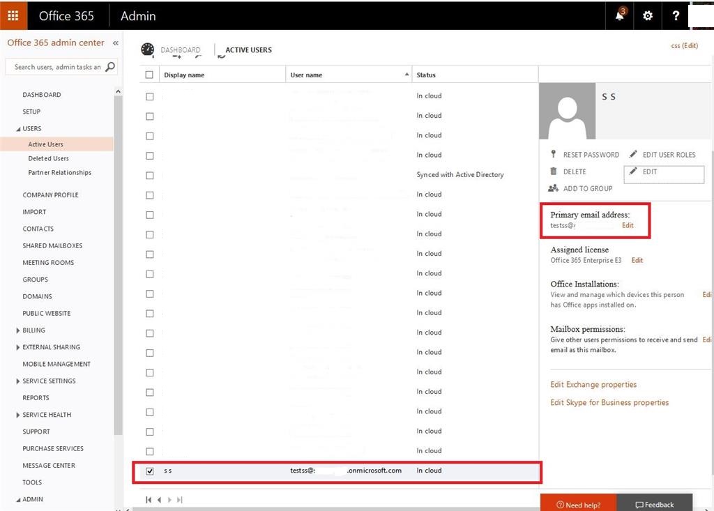
Task: Edit the primary email address
Action: (628, 225)
